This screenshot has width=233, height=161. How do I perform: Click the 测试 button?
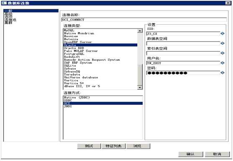89,146
